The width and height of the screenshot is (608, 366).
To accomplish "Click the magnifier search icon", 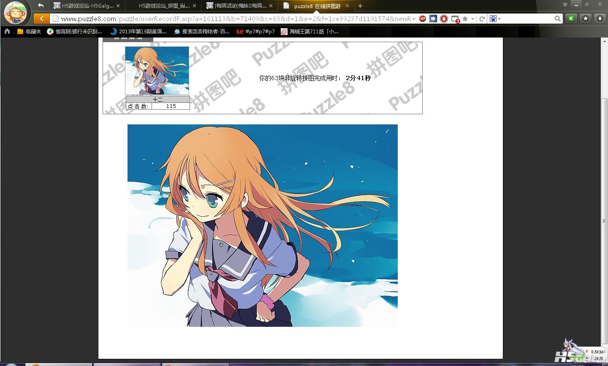I will [x=558, y=19].
